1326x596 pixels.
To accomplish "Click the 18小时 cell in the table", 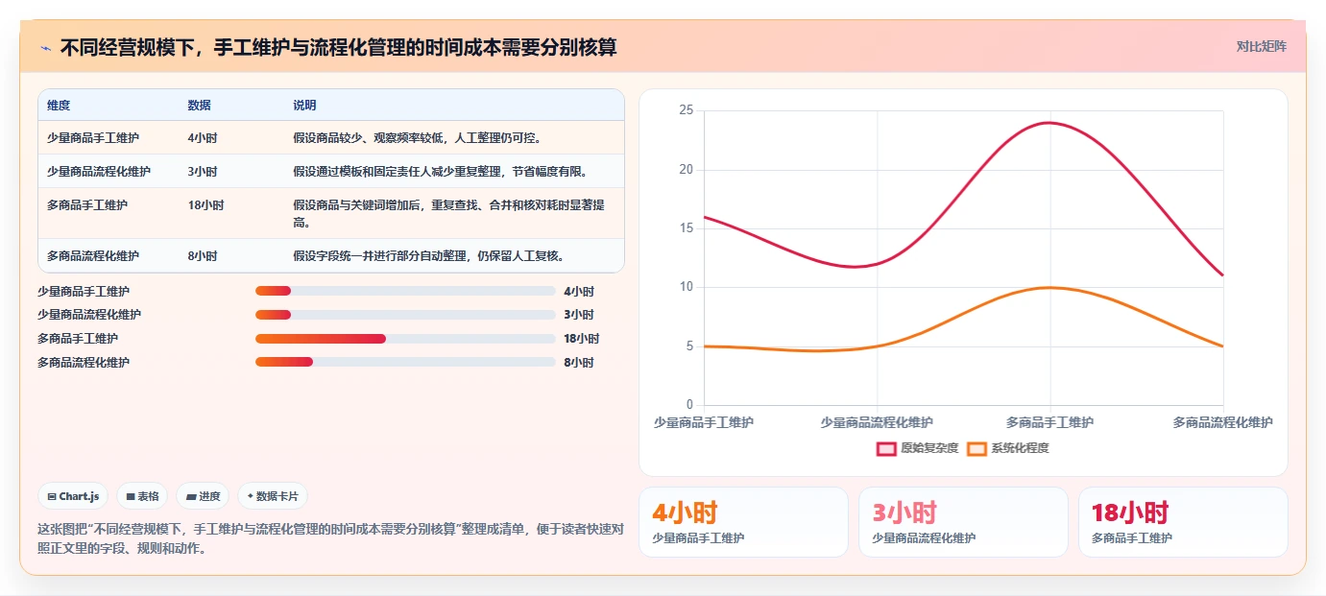I will coord(205,205).
